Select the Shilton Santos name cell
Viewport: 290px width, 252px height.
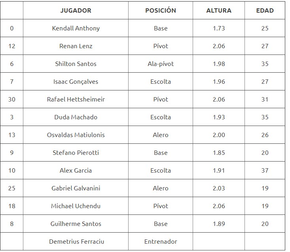tap(76, 64)
